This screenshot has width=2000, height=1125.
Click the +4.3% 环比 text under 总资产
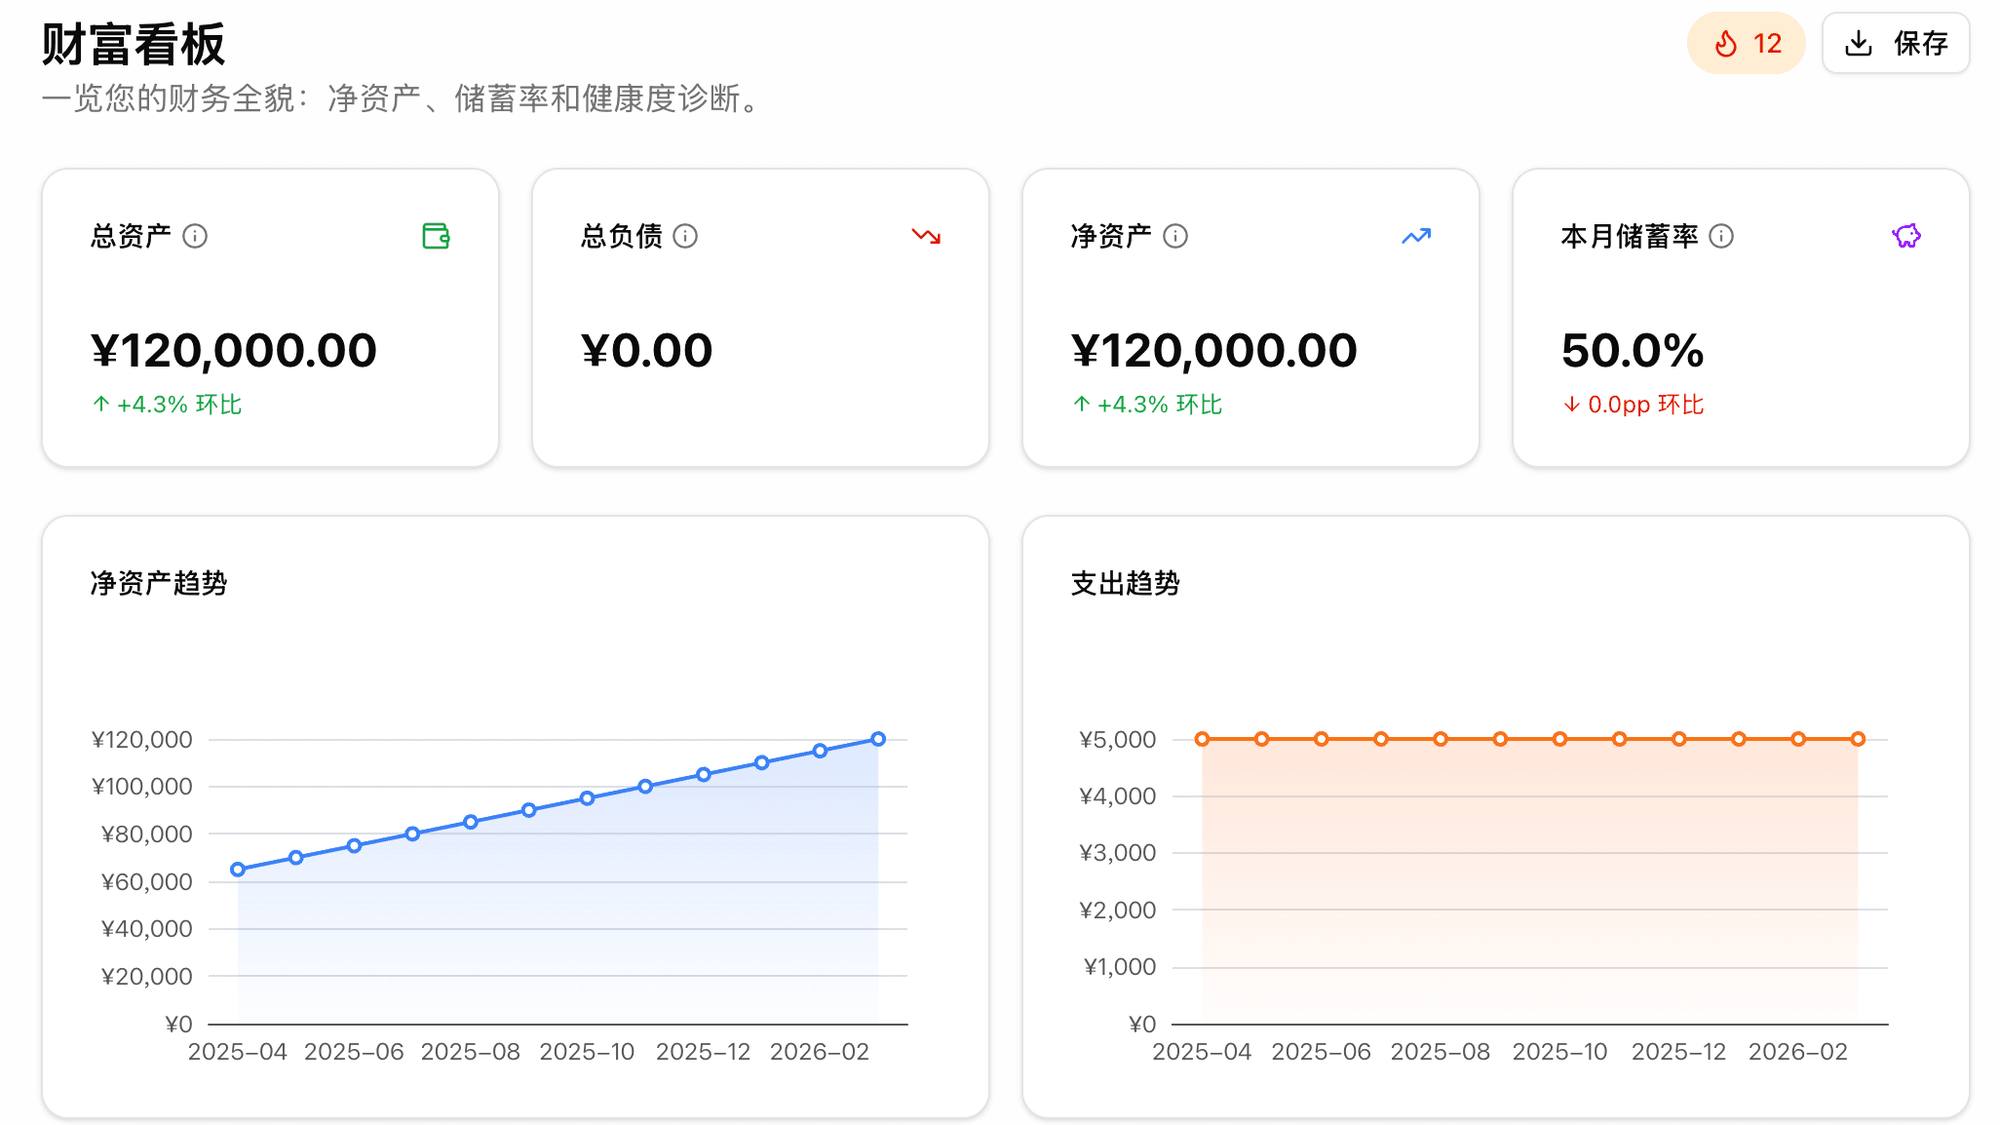pos(168,405)
